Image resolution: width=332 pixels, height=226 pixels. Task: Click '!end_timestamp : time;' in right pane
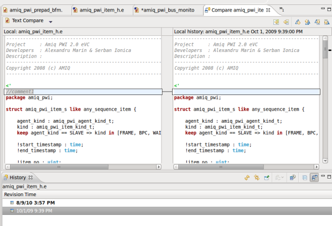[216, 150]
